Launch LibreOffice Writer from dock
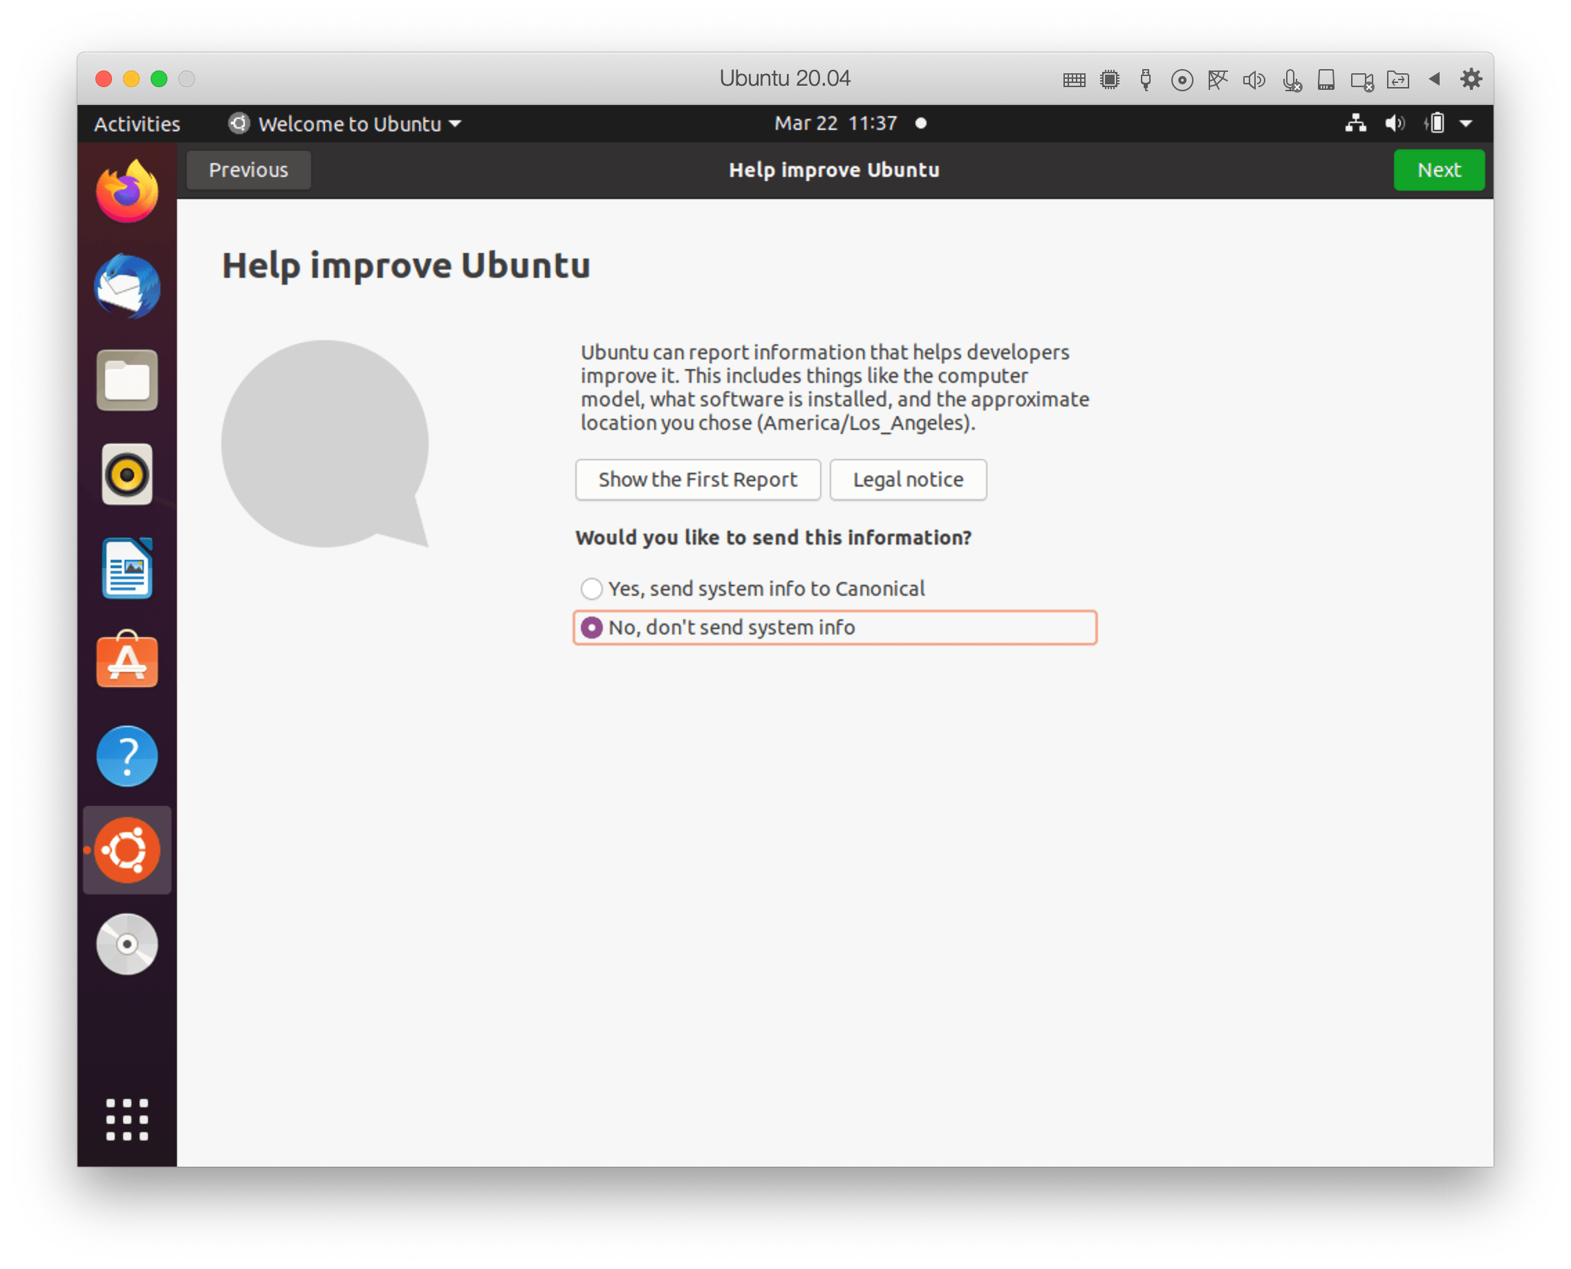Image resolution: width=1571 pixels, height=1269 pixels. 127,569
